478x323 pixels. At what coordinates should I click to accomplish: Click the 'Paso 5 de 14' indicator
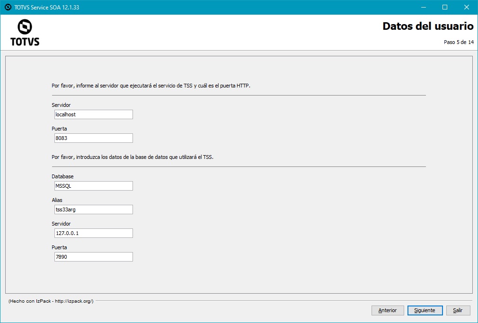(459, 43)
